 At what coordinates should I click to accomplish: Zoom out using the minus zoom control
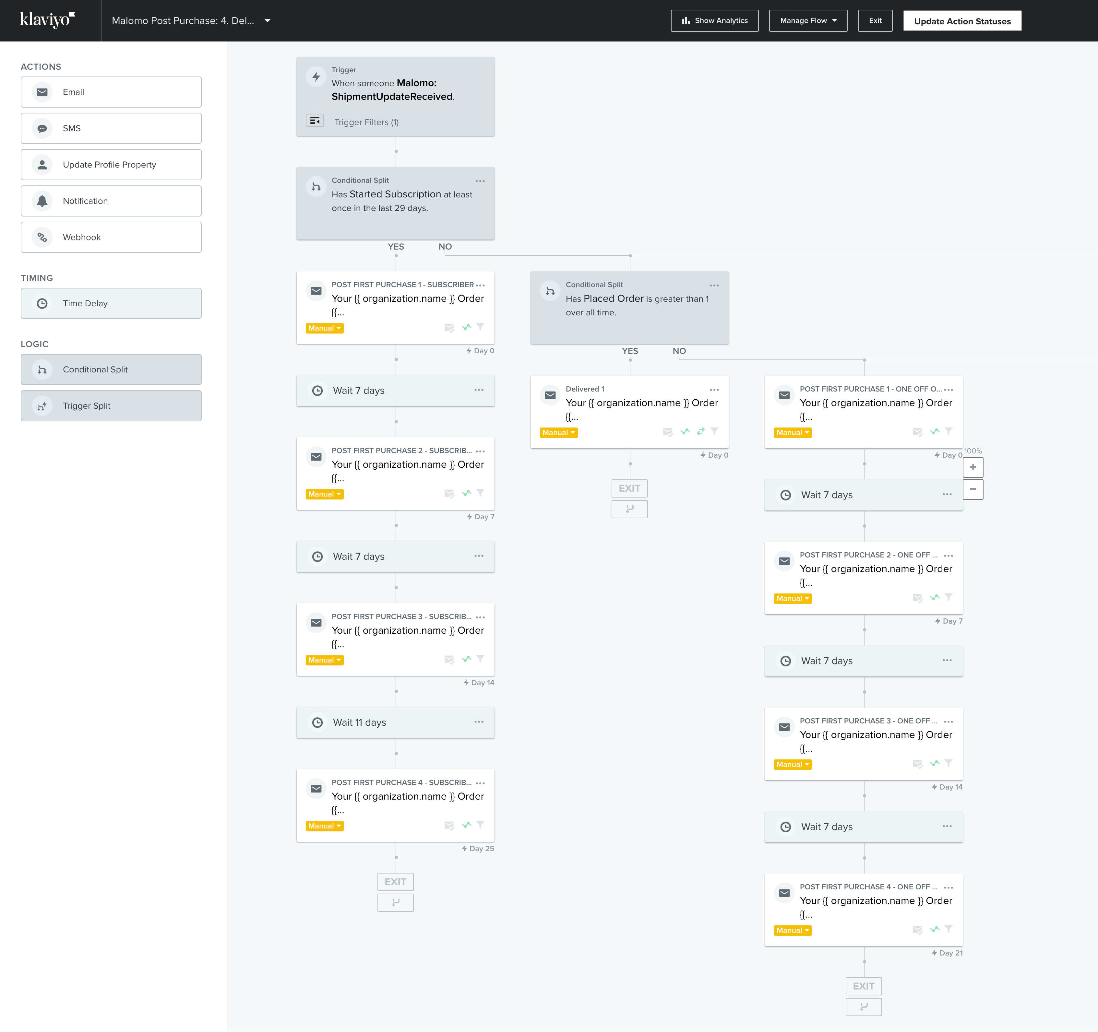(973, 489)
